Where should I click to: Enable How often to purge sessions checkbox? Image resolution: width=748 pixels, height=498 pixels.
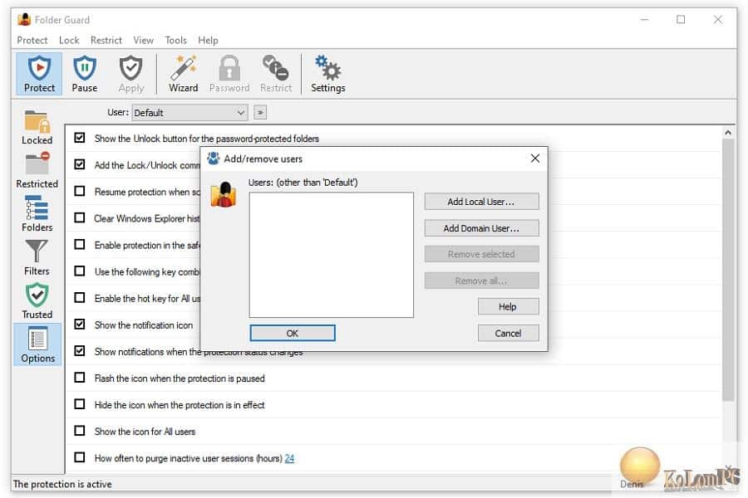(x=80, y=457)
